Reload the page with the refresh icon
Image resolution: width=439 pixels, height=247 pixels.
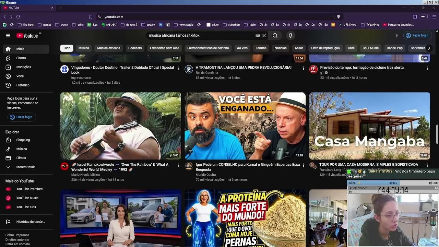tap(18, 16)
